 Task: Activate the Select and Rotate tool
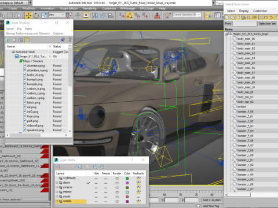pos(36,15)
